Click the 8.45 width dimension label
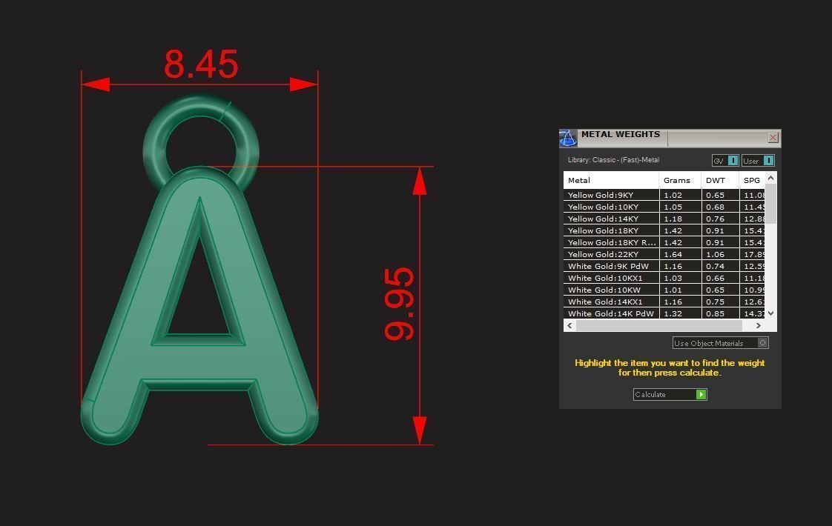Image resolution: width=832 pixels, height=526 pixels. (x=201, y=64)
